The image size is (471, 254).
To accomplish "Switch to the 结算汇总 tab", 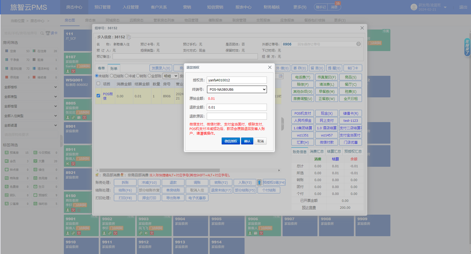I will (334, 151).
